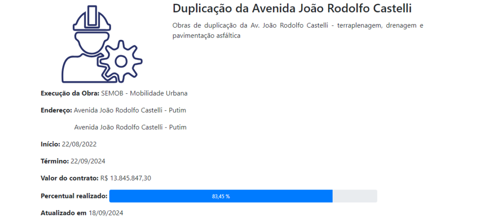Click the project description paragraph about terraplenagem
The image size is (481, 219).
[298, 30]
